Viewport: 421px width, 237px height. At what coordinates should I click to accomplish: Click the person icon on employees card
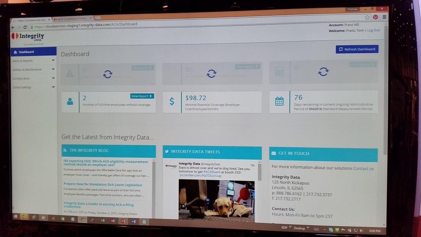click(x=70, y=102)
